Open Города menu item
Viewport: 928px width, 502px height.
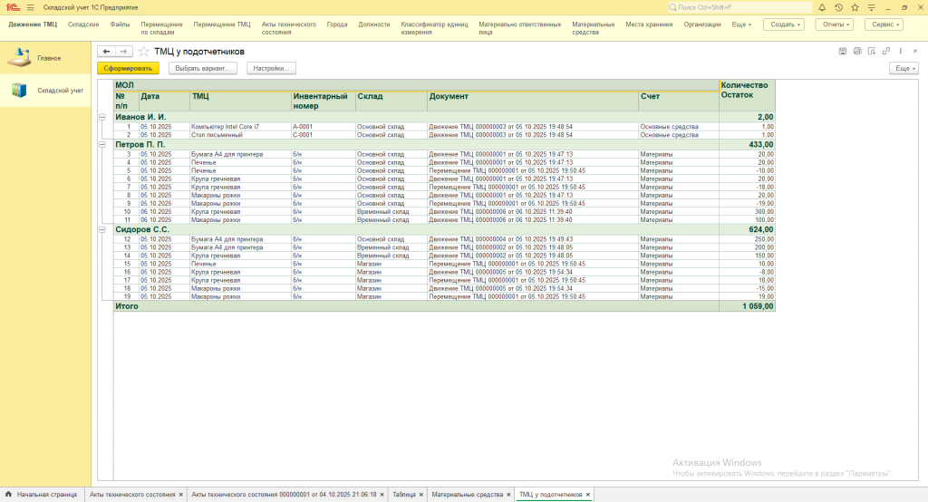(337, 24)
